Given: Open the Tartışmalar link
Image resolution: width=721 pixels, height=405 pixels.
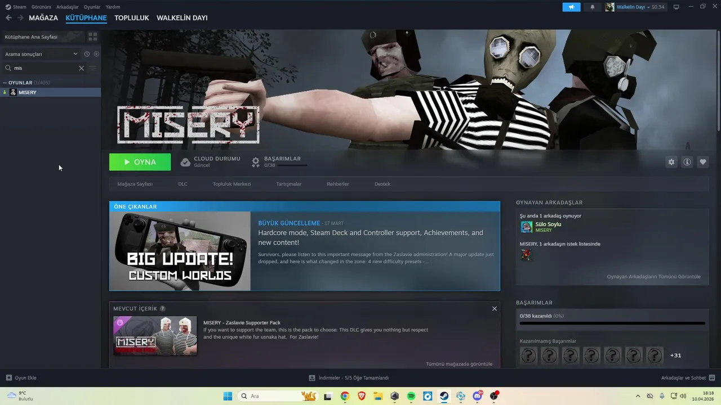Looking at the screenshot, I should tap(288, 184).
